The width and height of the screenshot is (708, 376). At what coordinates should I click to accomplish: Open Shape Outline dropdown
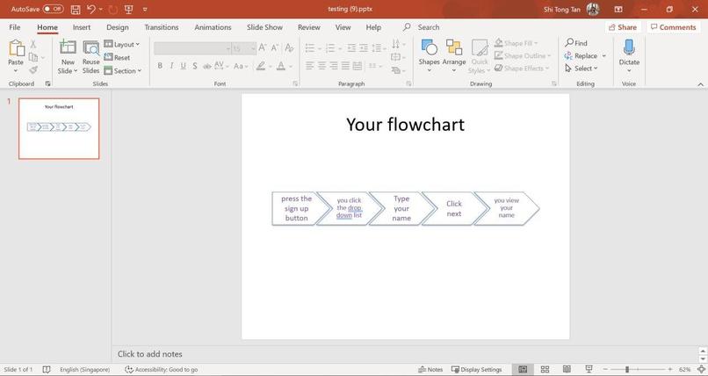tap(523, 56)
